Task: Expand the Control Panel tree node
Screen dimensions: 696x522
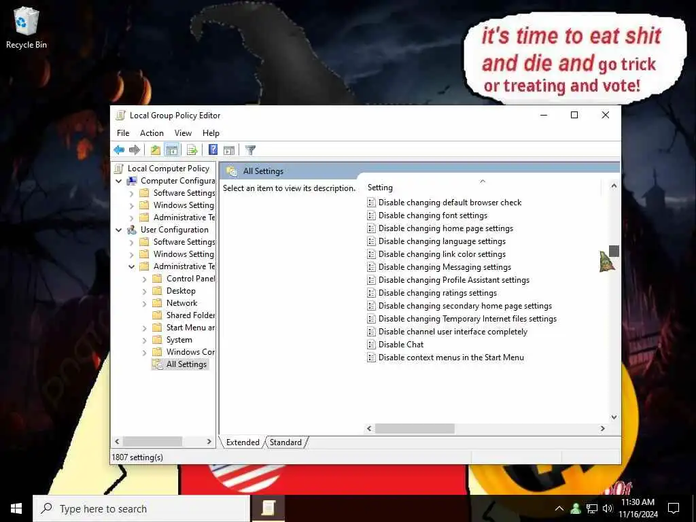Action: click(x=144, y=279)
